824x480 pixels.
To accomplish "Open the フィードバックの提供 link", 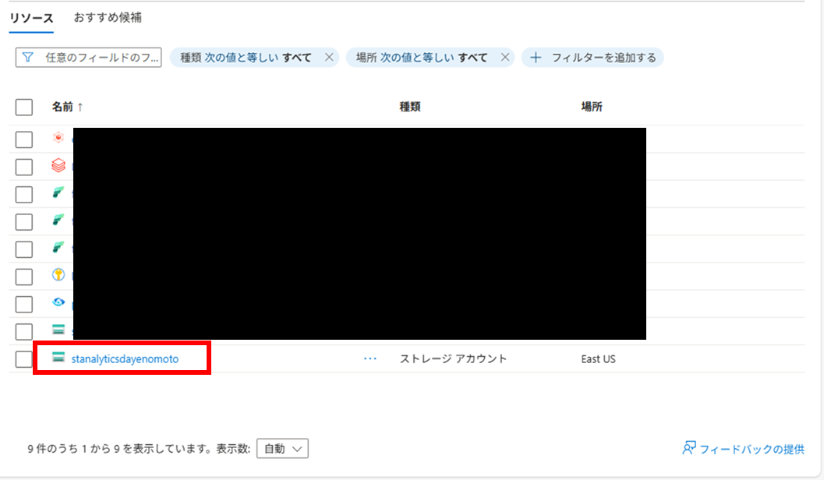I will (752, 449).
